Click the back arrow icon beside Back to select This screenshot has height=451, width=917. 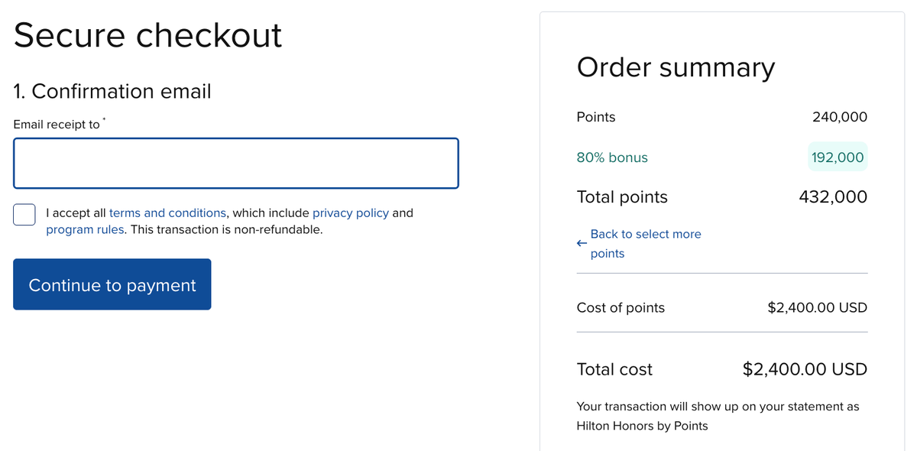click(x=582, y=242)
